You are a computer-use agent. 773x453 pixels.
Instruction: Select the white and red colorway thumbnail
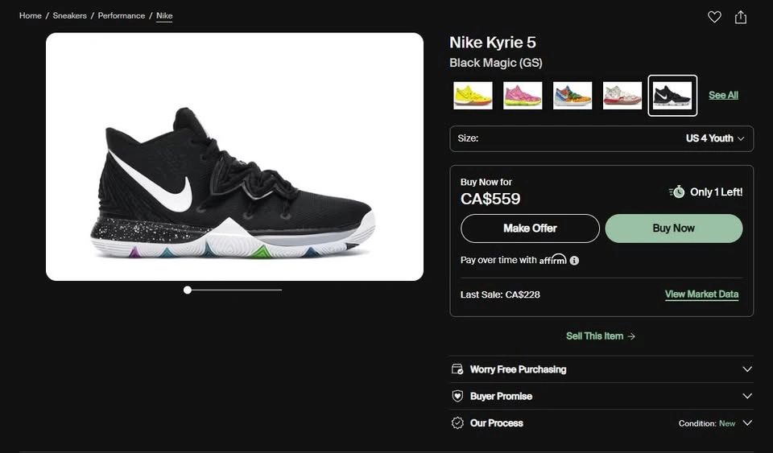[x=622, y=96]
